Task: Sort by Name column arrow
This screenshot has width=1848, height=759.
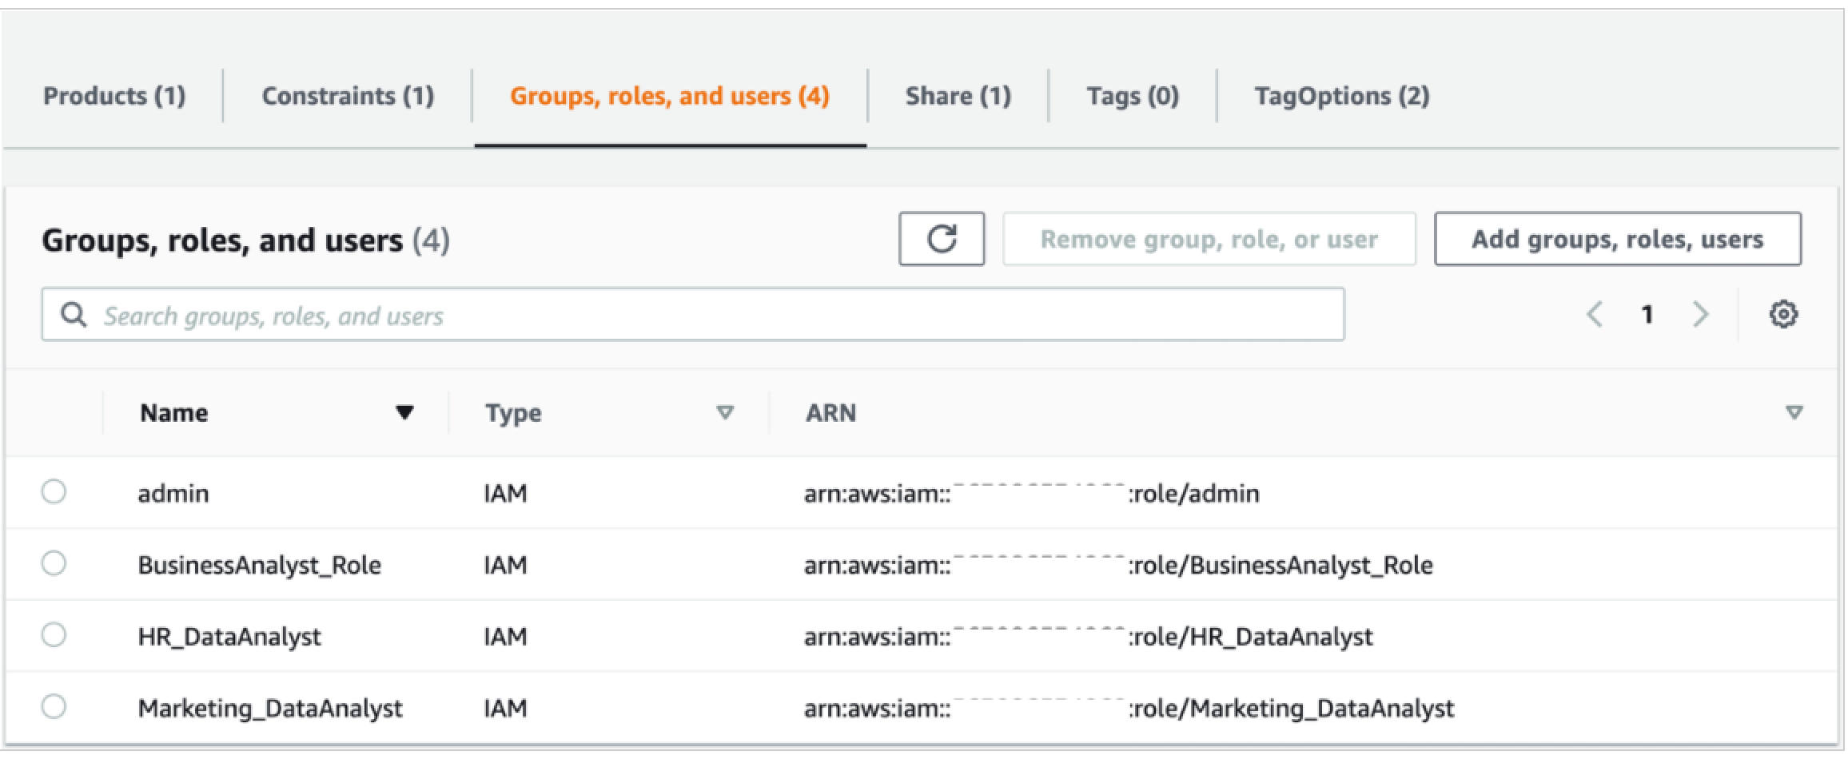Action: pyautogui.click(x=404, y=412)
